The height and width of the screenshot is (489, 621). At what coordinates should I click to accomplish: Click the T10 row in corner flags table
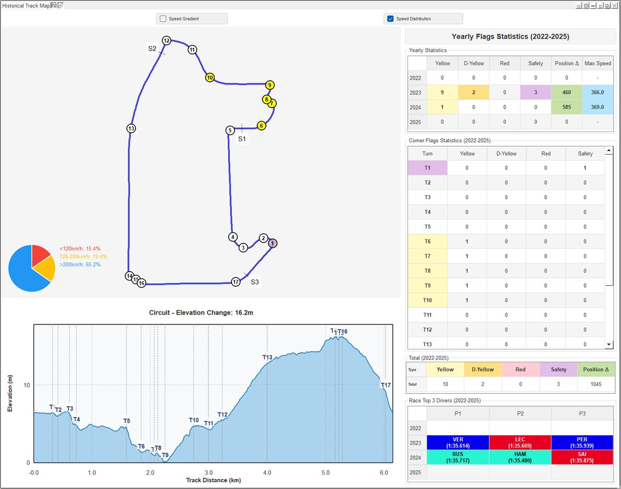[x=506, y=300]
